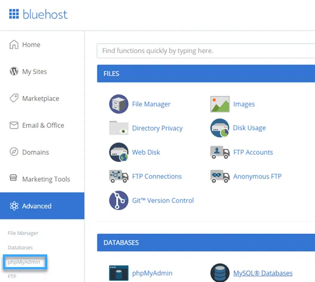The image size is (315, 282).
Task: Collapse the DATABASES section header
Action: pos(206,242)
